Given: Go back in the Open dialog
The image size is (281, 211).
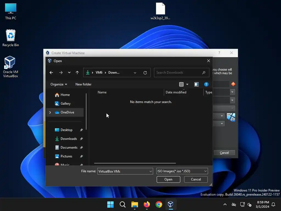Looking at the screenshot, I should click(x=51, y=73).
